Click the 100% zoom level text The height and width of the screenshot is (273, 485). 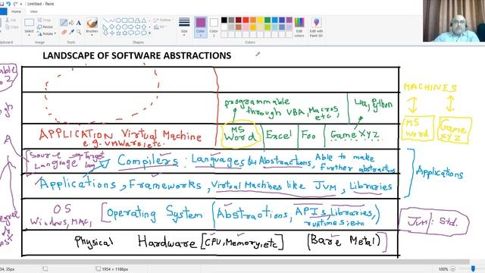tap(443, 269)
